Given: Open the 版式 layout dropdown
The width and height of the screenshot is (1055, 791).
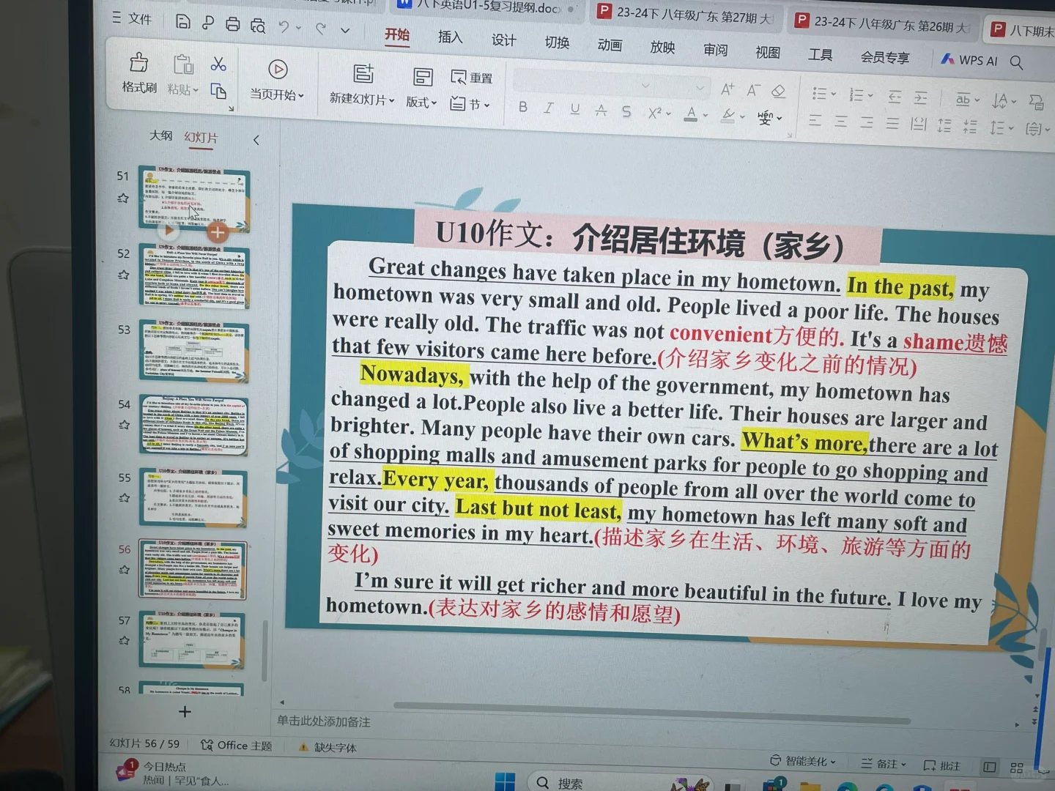Looking at the screenshot, I should click(421, 102).
